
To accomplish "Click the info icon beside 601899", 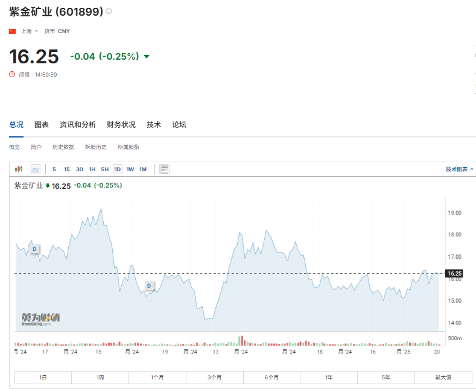I will 109,11.
